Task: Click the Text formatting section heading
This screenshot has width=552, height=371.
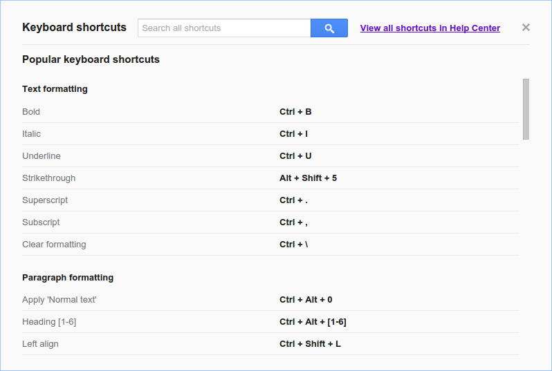Action: (55, 89)
